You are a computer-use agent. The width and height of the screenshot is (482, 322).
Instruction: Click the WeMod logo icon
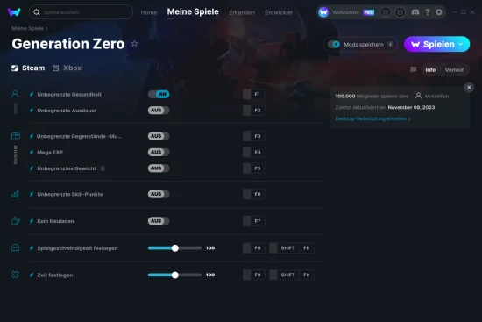click(x=14, y=12)
